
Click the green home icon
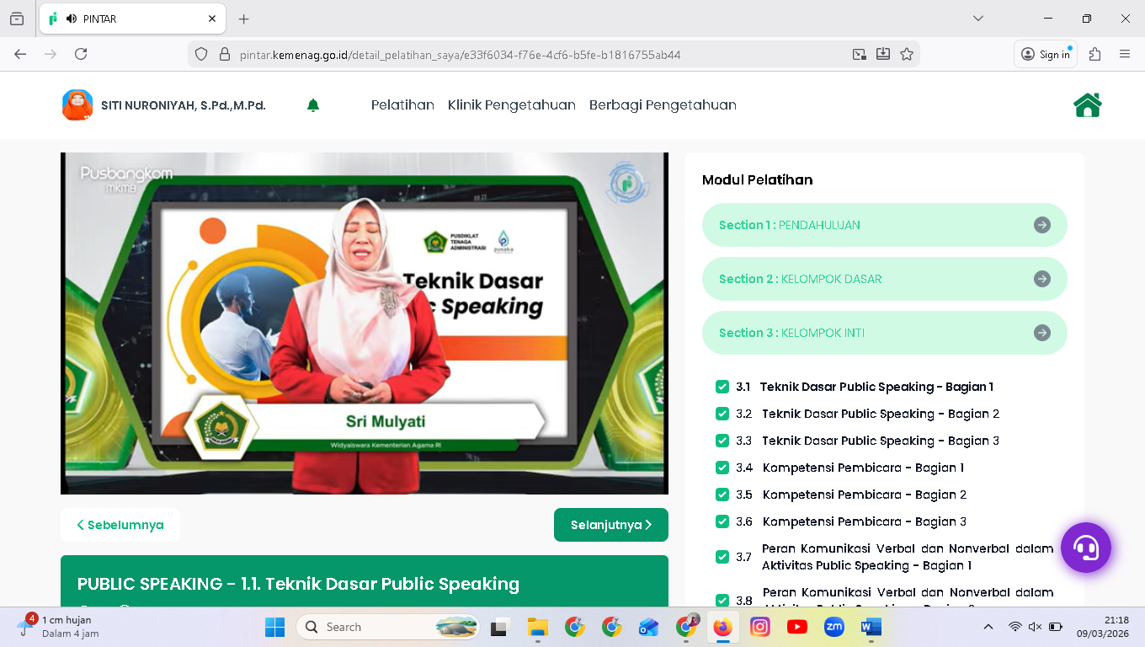tap(1087, 105)
